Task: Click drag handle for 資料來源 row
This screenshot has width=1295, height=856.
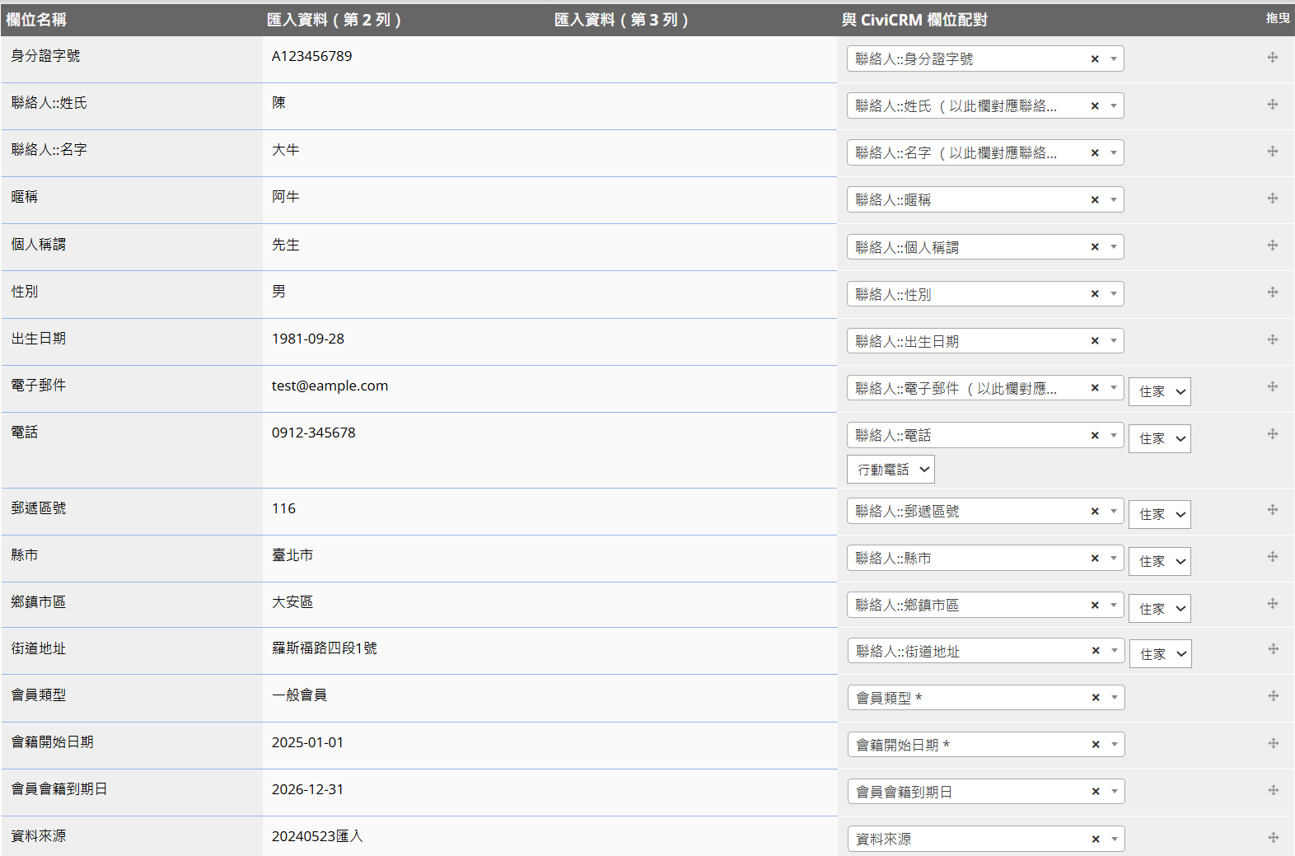Action: point(1273,837)
